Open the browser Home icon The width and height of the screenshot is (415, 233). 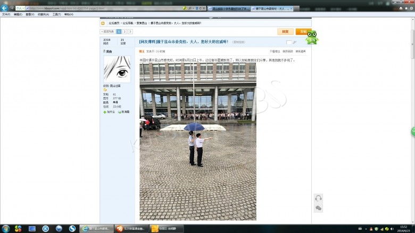(x=401, y=8)
